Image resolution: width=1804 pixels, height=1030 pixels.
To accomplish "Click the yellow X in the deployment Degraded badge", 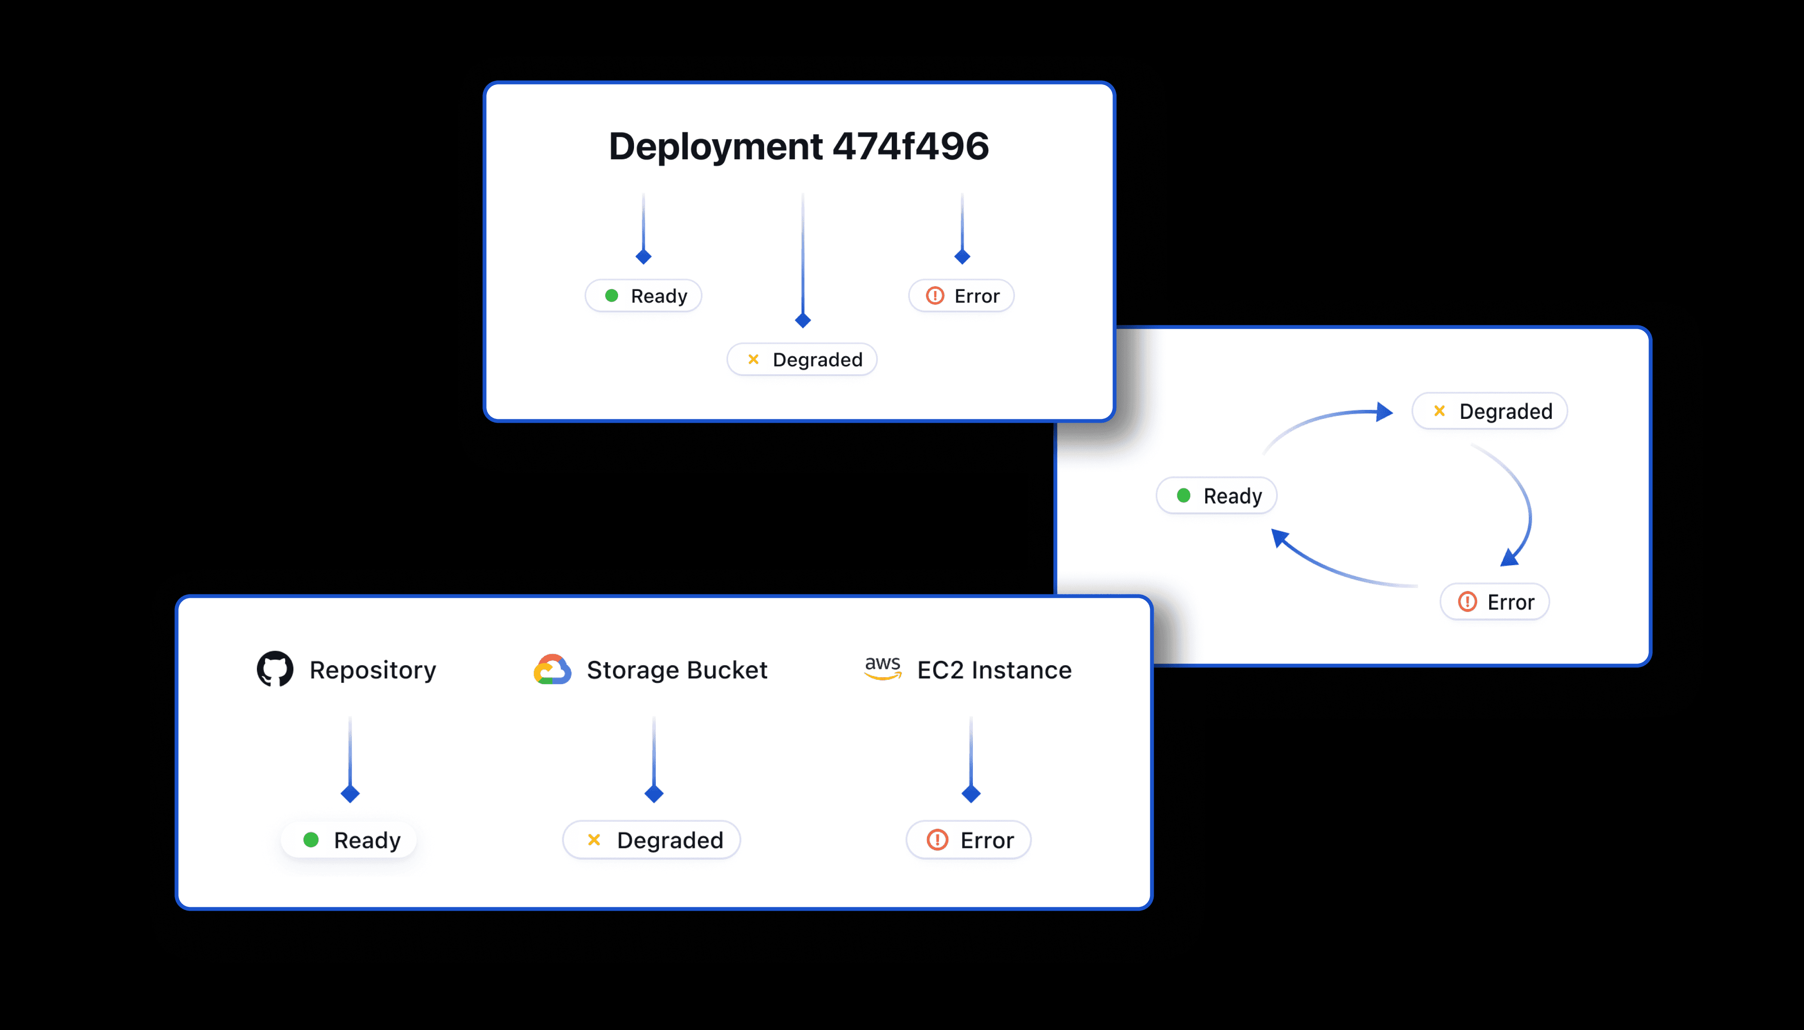I will click(x=753, y=359).
